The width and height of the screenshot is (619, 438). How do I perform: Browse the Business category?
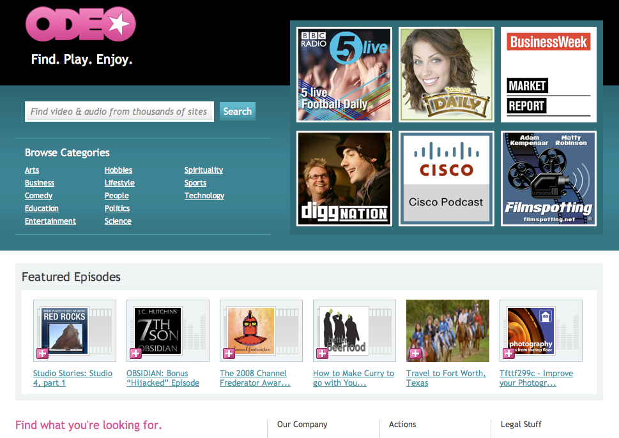(x=40, y=183)
